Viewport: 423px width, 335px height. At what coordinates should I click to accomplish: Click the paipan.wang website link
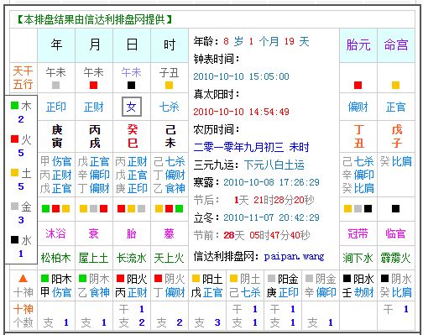(x=294, y=256)
